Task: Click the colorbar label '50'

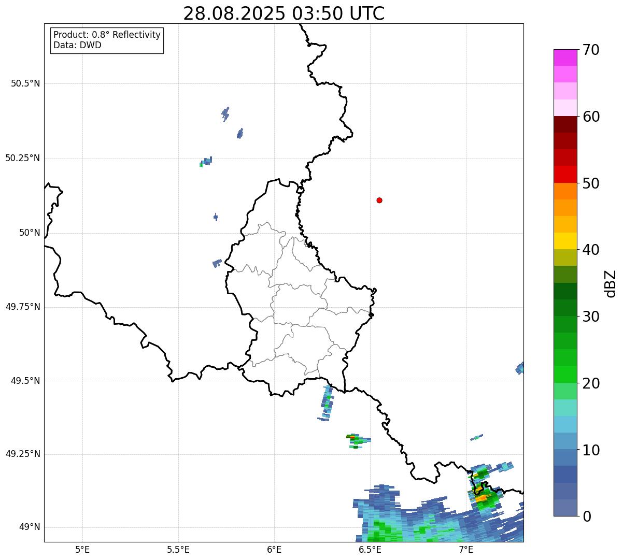Action: [591, 183]
